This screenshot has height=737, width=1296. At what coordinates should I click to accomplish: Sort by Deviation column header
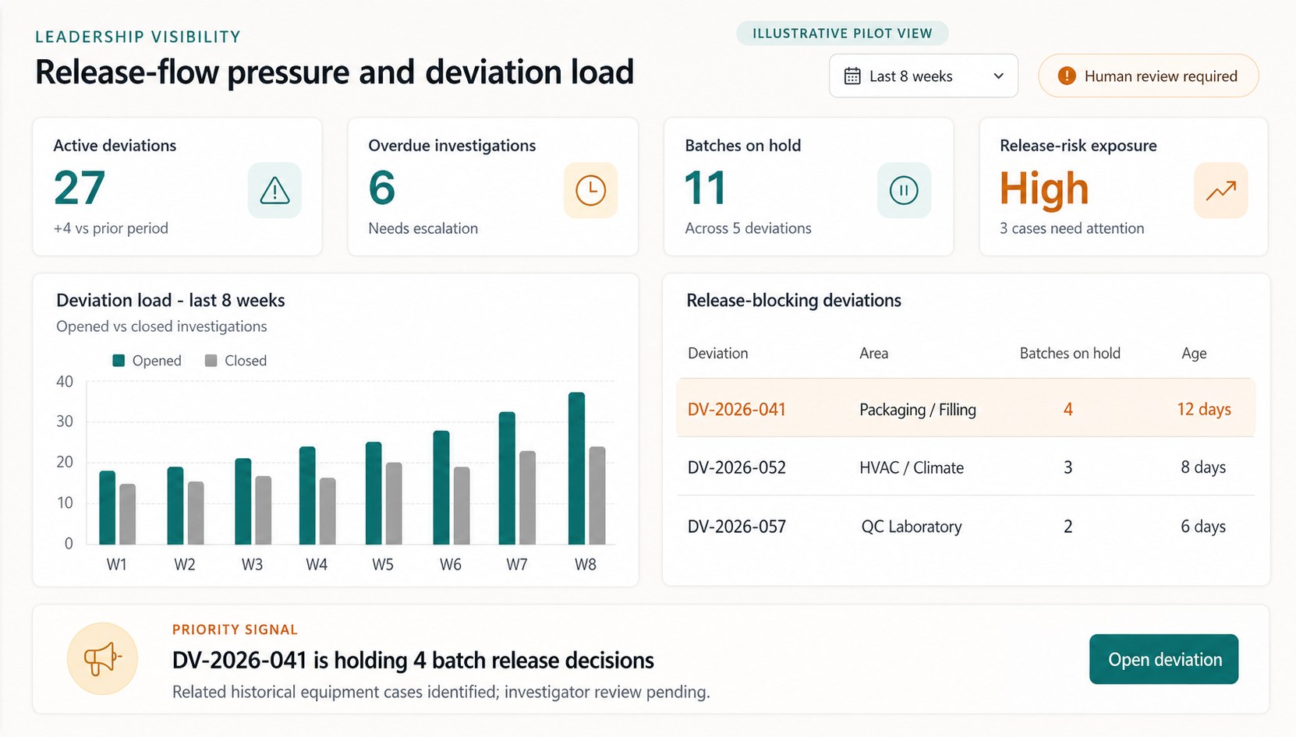[x=717, y=353]
